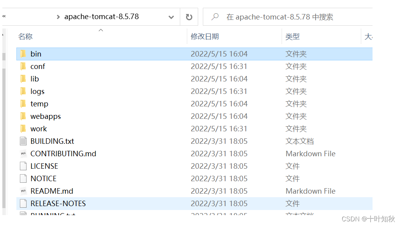Select the webapps folder icon
401x226 pixels.
click(23, 116)
